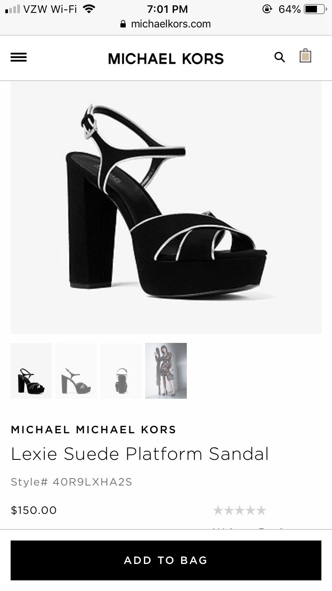
Task: Tap the Wi-Fi status icon
Action: (89, 9)
